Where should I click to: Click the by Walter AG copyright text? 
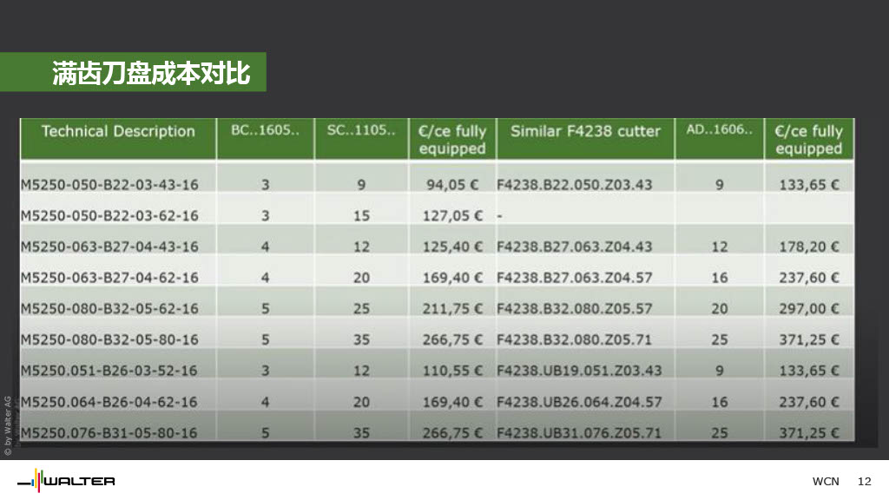click(8, 425)
